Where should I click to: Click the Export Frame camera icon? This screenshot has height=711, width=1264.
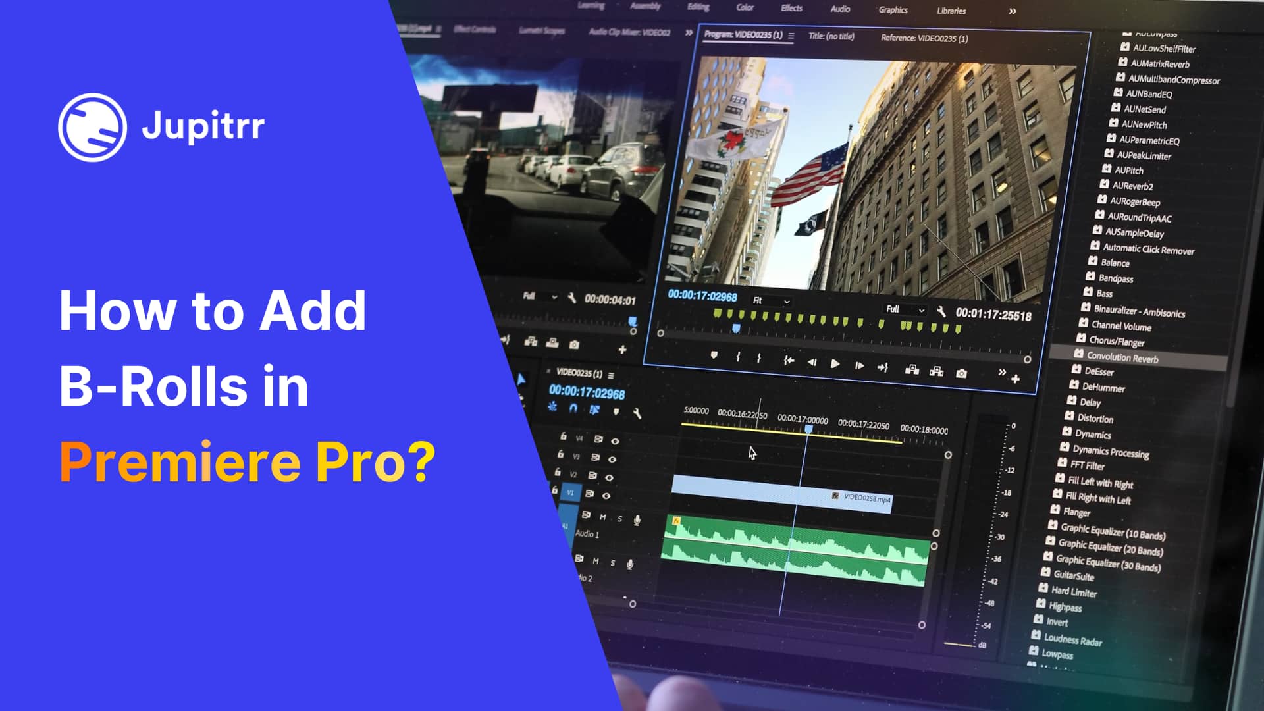click(x=962, y=374)
